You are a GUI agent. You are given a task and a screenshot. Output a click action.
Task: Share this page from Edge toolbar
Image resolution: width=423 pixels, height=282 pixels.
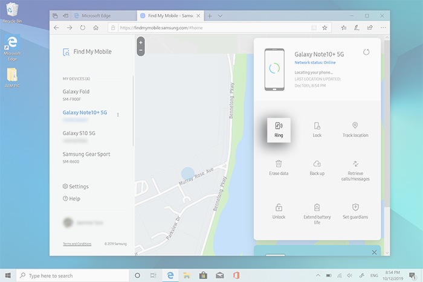tap(370, 28)
